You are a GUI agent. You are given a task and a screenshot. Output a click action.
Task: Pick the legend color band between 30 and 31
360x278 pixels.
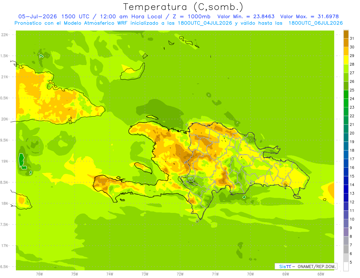pos(346,43)
